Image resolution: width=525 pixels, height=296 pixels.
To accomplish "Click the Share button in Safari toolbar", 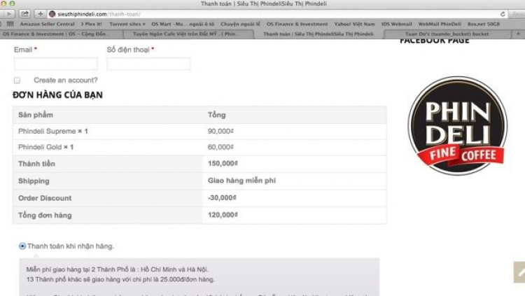I will pos(24,14).
